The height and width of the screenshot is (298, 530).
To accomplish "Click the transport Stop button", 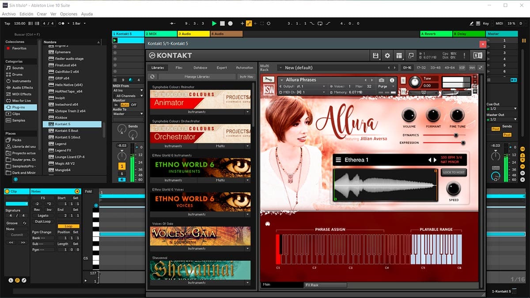I will click(223, 23).
